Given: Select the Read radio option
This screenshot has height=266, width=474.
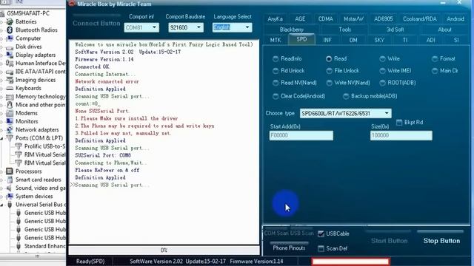Looking at the screenshot, I should click(x=329, y=59).
